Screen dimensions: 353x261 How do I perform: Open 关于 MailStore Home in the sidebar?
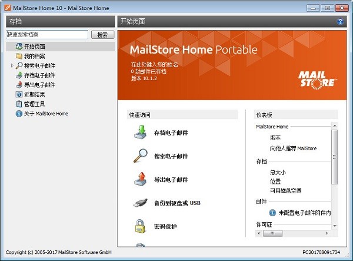(x=46, y=114)
